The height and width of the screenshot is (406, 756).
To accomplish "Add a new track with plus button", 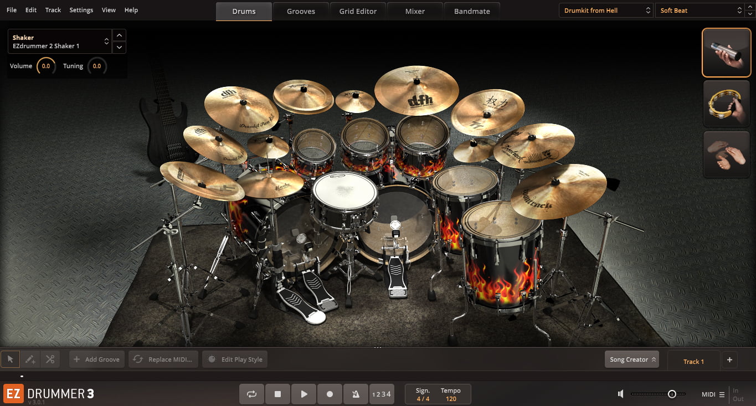I will click(729, 360).
